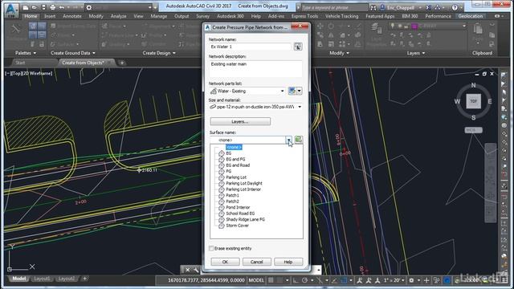This screenshot has height=289, width=514.
Task: Click the plus Annotation Visibility icon in status bar
Action: [x=426, y=280]
